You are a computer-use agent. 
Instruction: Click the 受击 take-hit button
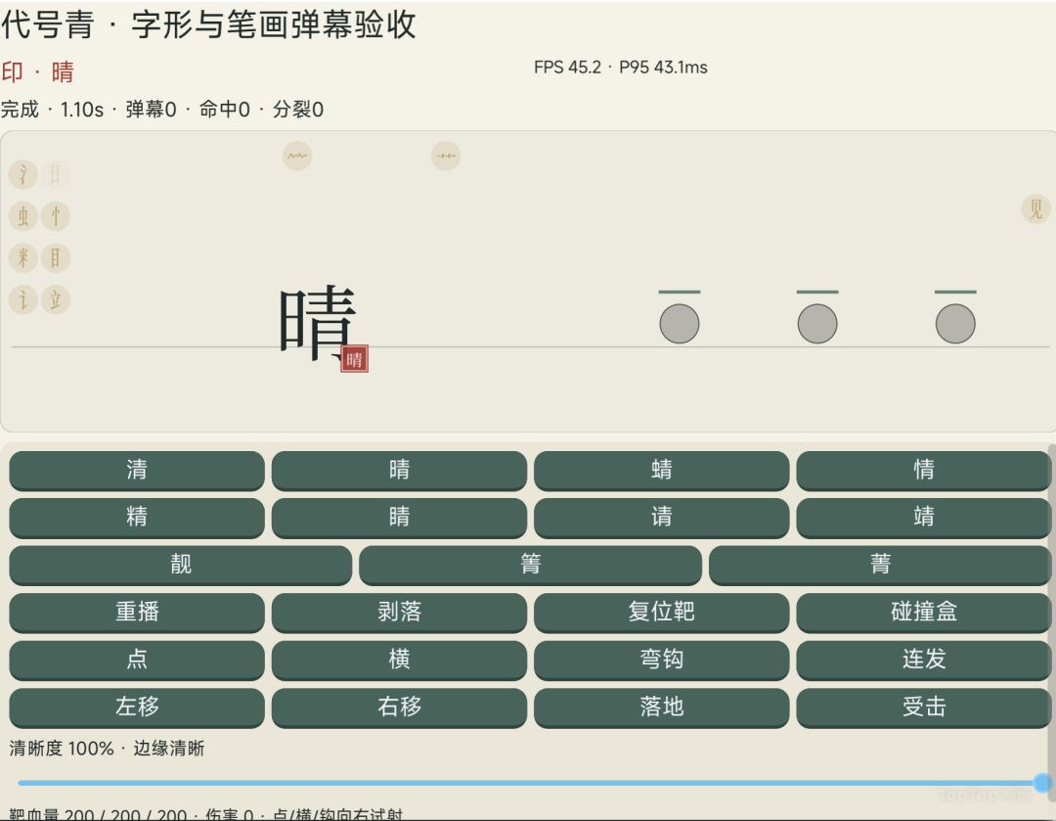(924, 707)
